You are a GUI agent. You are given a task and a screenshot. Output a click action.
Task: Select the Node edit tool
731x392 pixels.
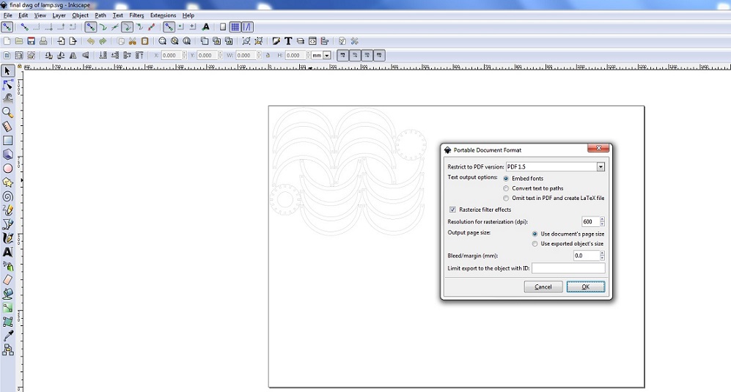click(x=7, y=85)
